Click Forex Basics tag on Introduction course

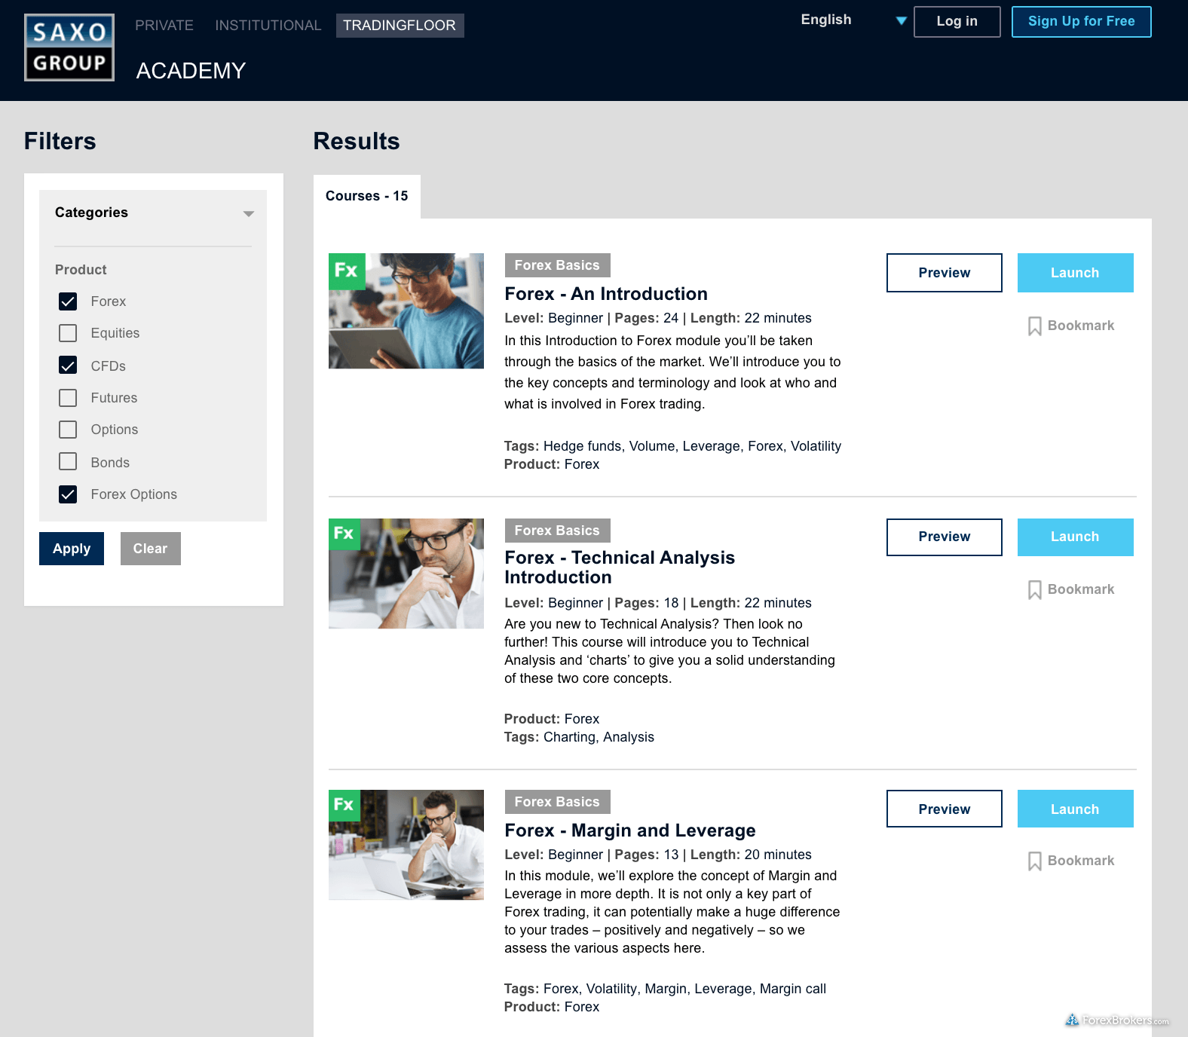pyautogui.click(x=558, y=265)
